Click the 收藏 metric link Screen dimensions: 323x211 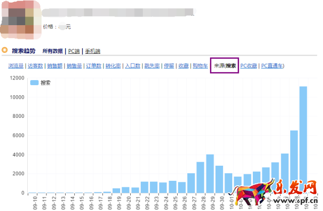pyautogui.click(x=183, y=66)
